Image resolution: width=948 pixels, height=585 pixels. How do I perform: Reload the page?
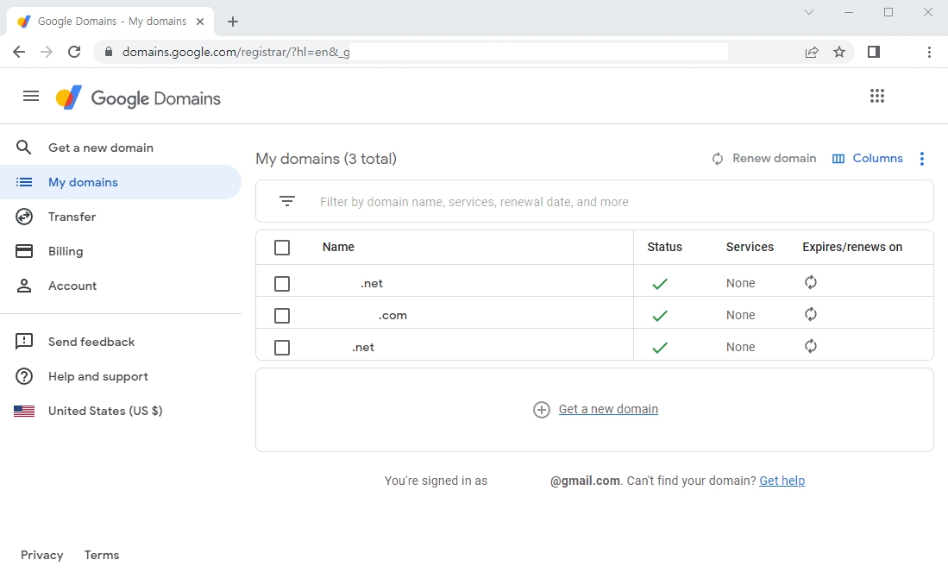[74, 52]
